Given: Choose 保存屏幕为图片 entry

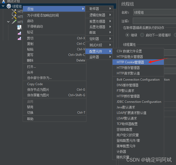Looking at the screenshot, I should [54, 95].
